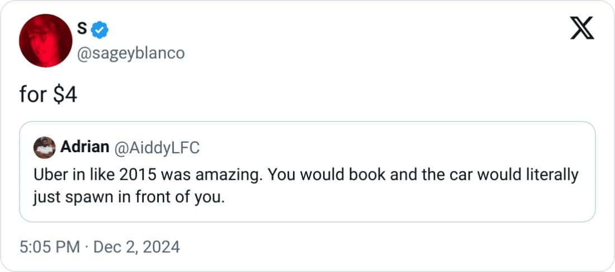Click the "$4" amount in the tweet
The width and height of the screenshot is (615, 272).
click(65, 95)
